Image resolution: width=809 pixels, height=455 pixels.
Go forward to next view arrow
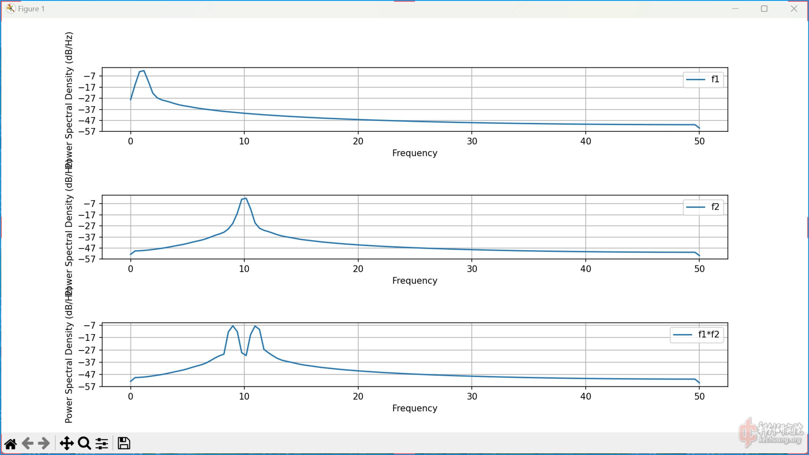[x=44, y=444]
